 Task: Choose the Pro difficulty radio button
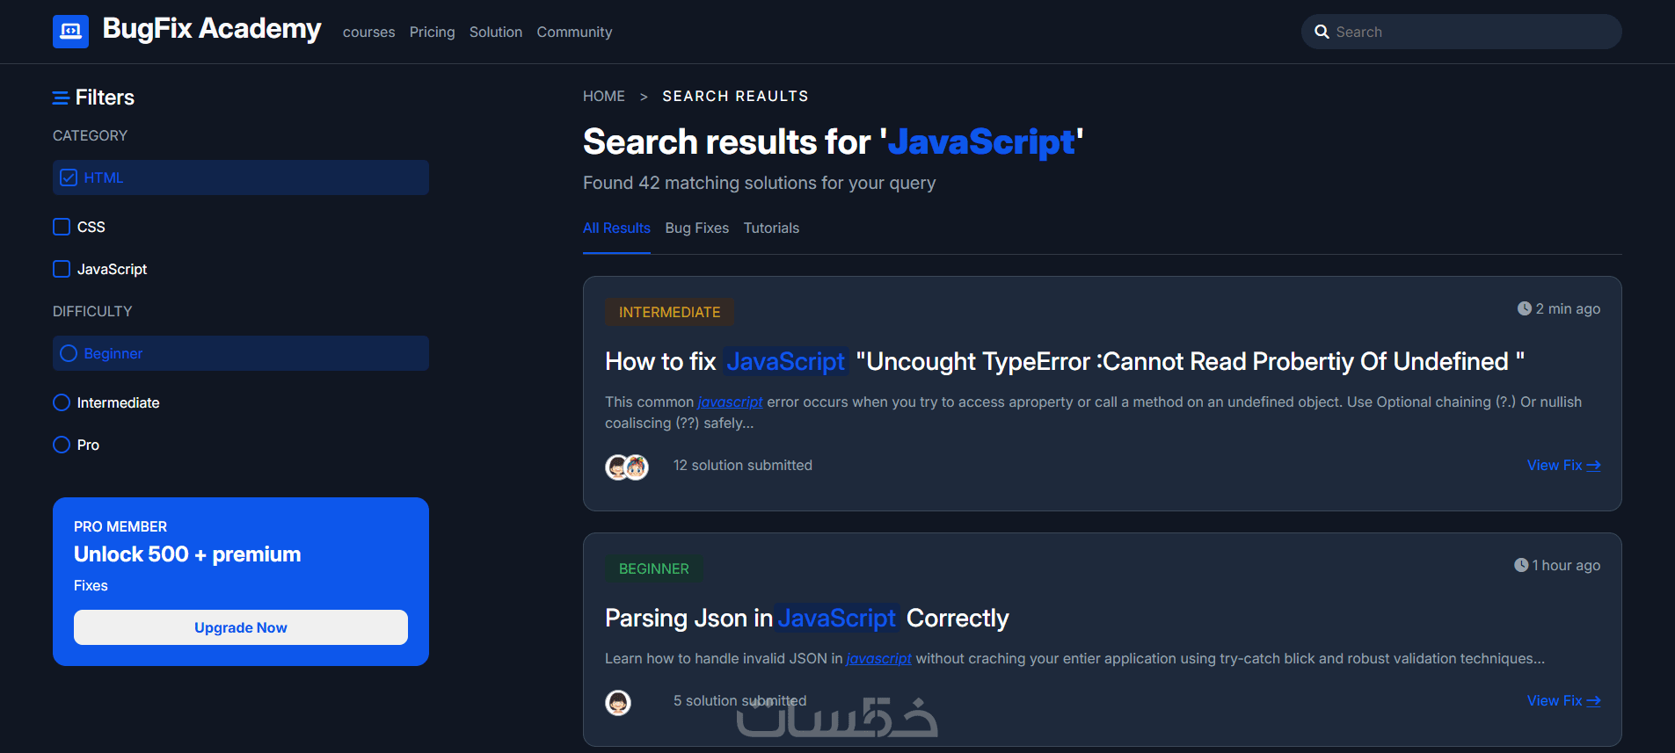coord(62,445)
